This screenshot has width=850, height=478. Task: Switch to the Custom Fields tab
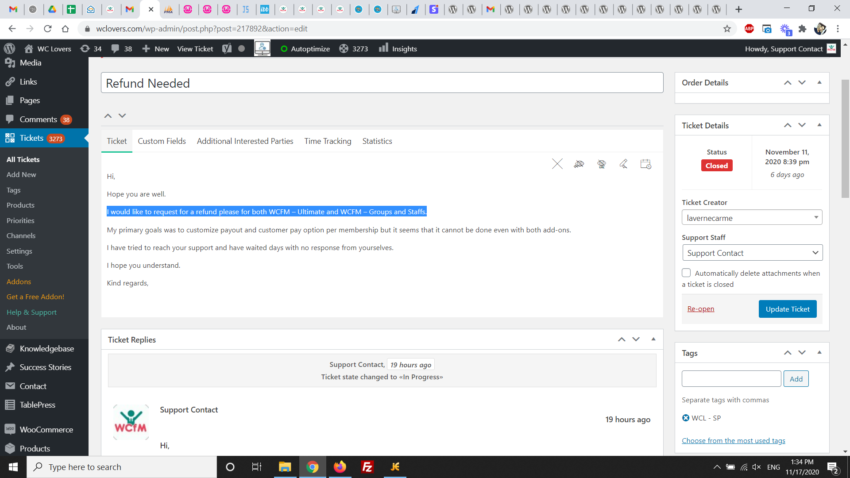point(162,141)
